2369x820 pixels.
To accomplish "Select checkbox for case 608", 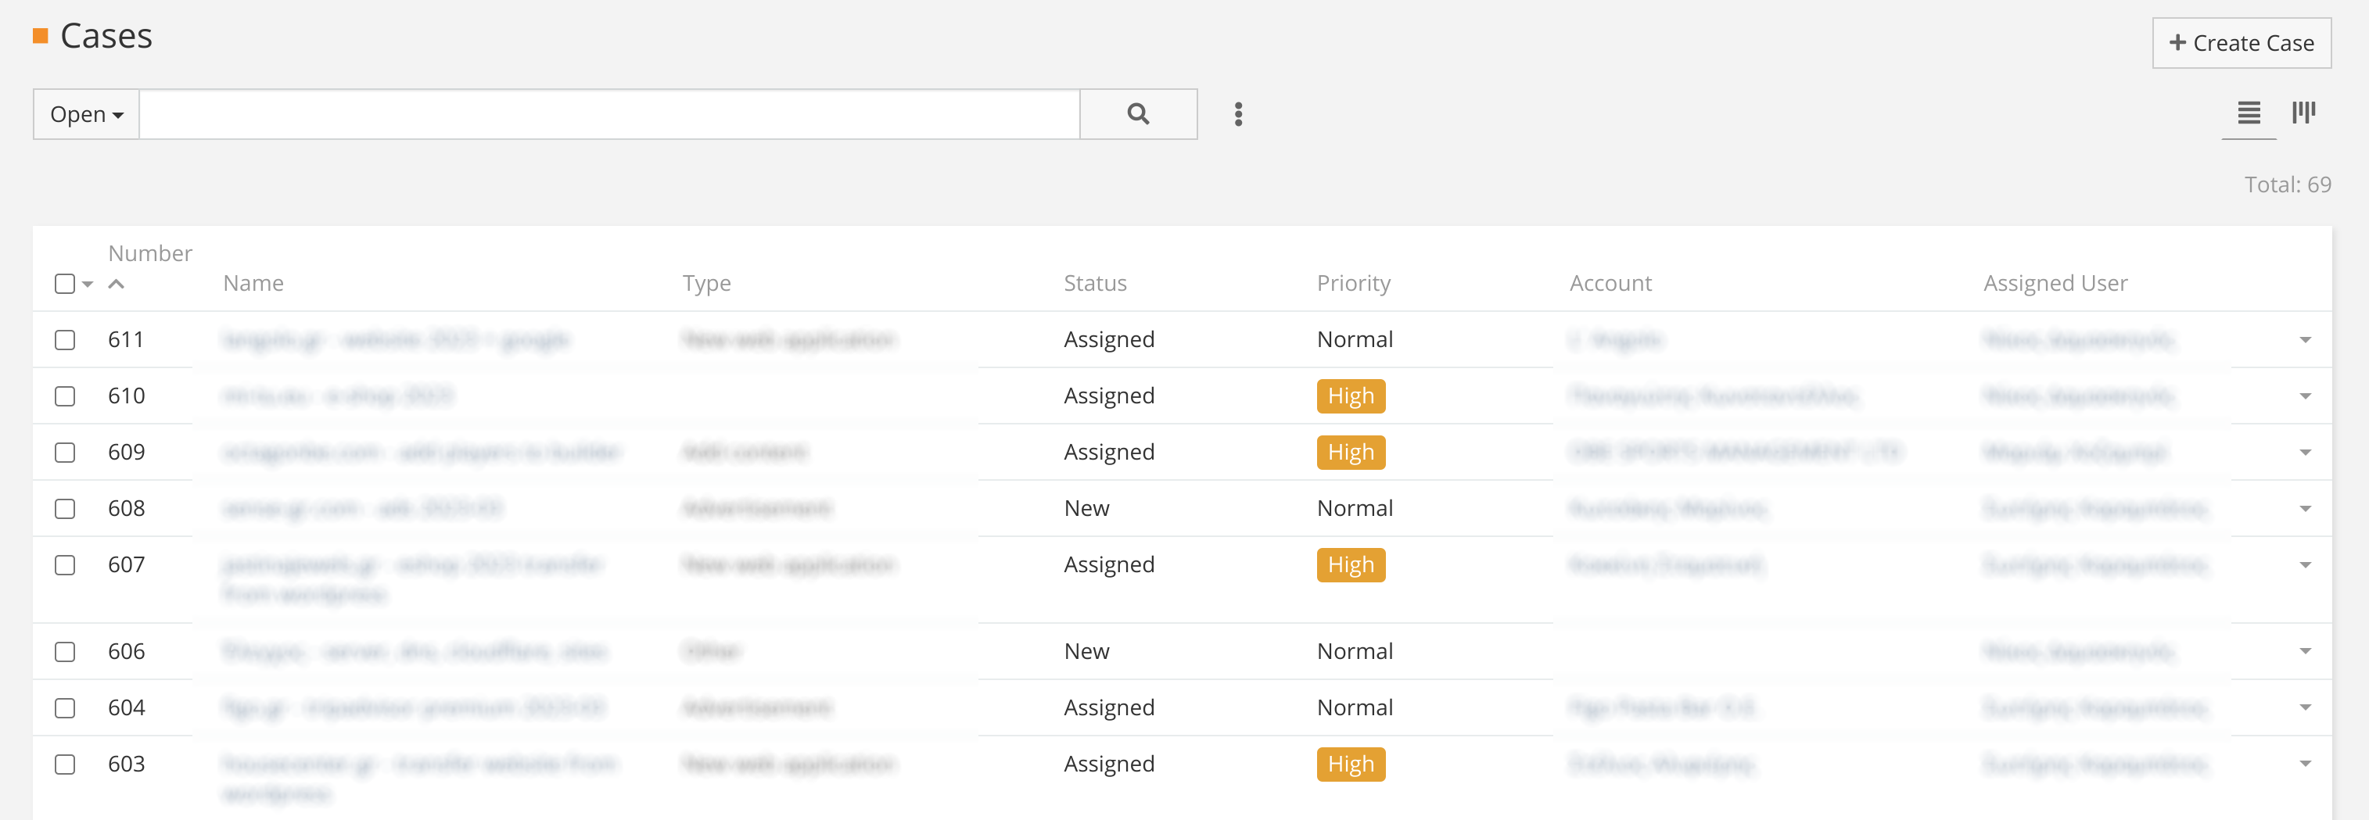I will point(64,508).
